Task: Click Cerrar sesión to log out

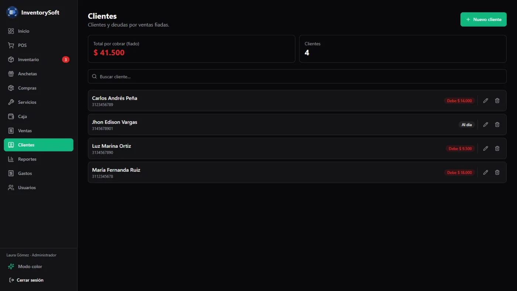Action: (26, 280)
